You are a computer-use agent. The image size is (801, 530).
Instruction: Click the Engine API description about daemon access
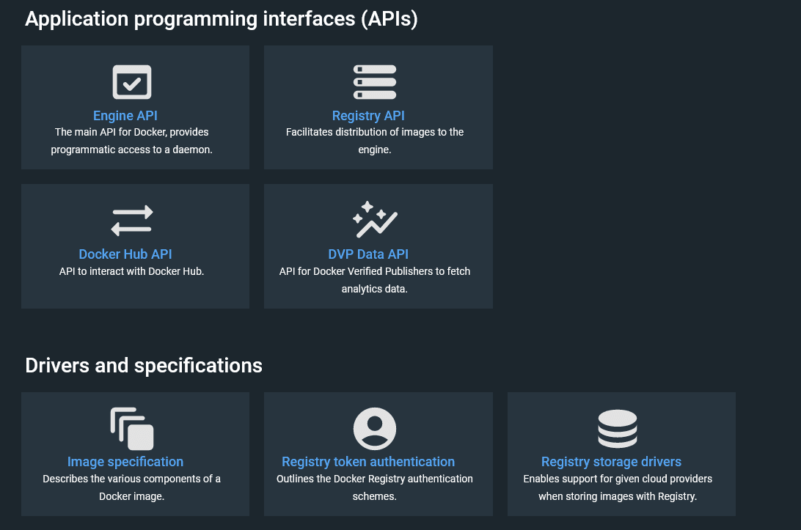[132, 141]
